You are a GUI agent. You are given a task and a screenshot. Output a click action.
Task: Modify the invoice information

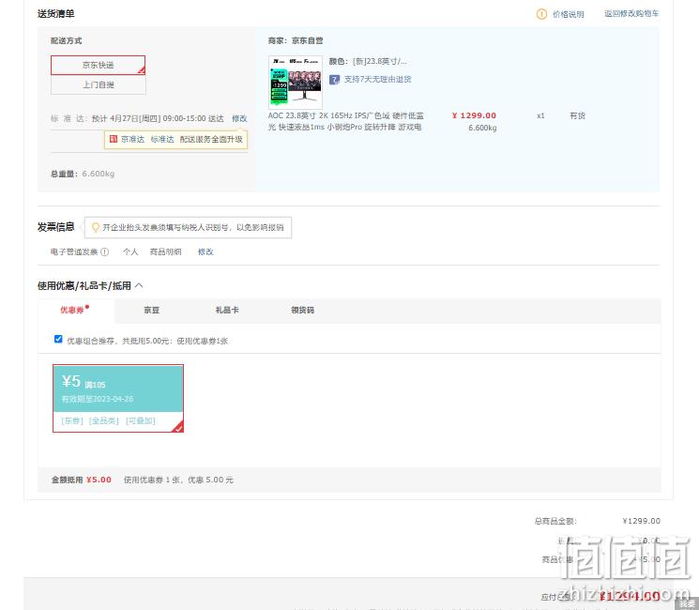point(205,252)
